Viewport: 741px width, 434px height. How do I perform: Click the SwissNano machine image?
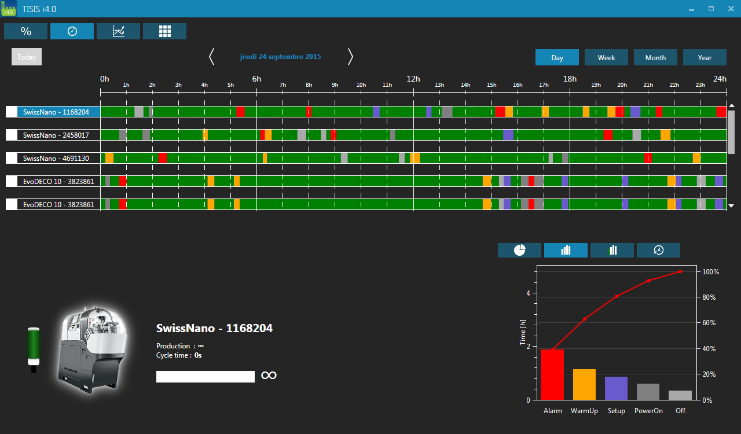[x=93, y=349]
